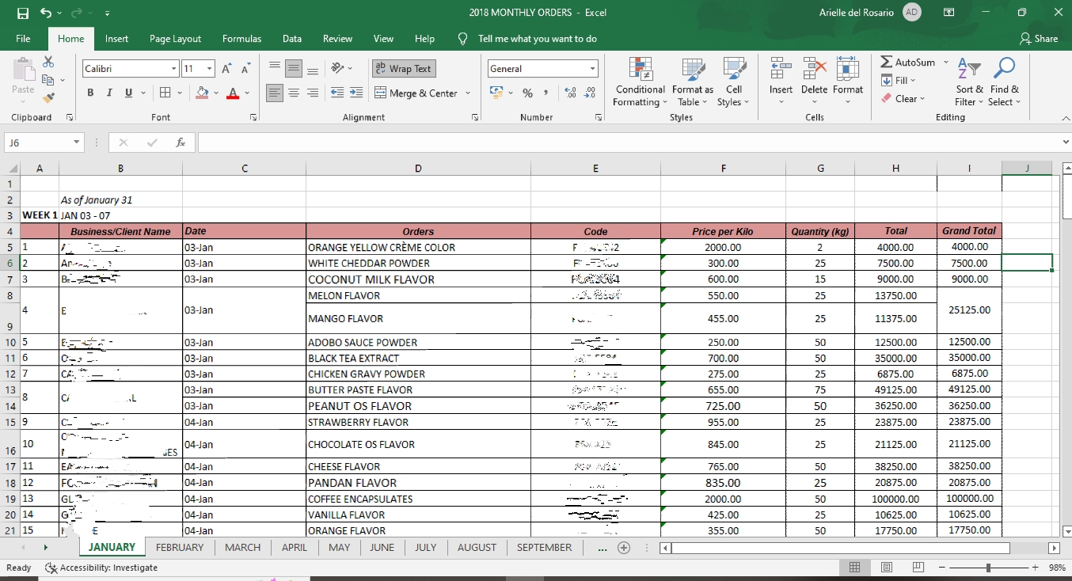Click the Find & Select button
Viewport: 1072px width, 581px height.
coord(1005,82)
